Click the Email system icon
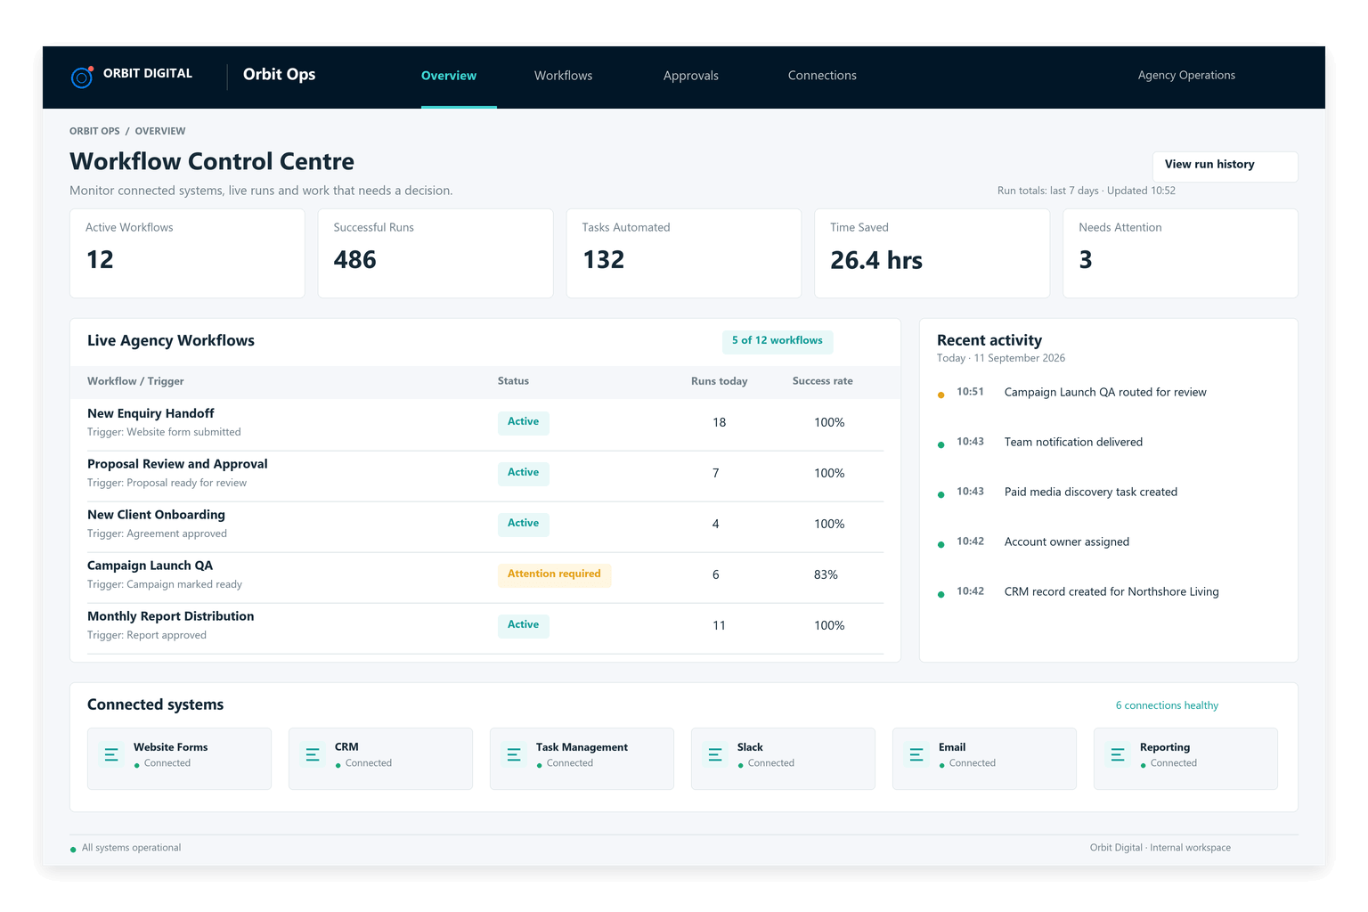 (916, 754)
